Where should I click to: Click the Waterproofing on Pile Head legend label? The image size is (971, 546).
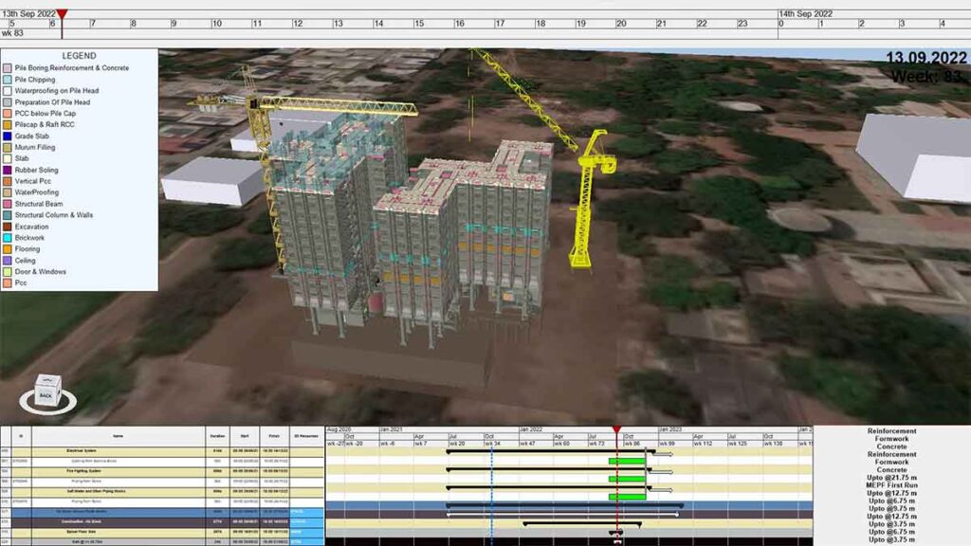[x=56, y=90]
